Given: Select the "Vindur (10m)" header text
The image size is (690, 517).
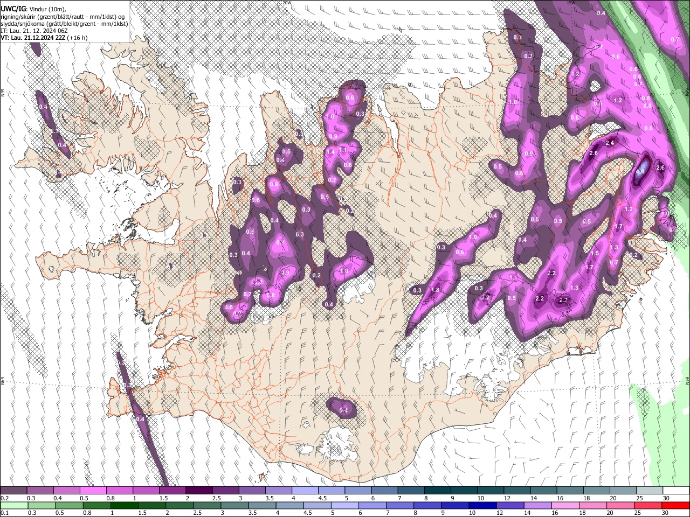Looking at the screenshot, I should [47, 9].
